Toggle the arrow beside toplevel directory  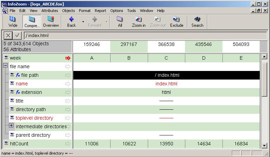click(x=68, y=118)
